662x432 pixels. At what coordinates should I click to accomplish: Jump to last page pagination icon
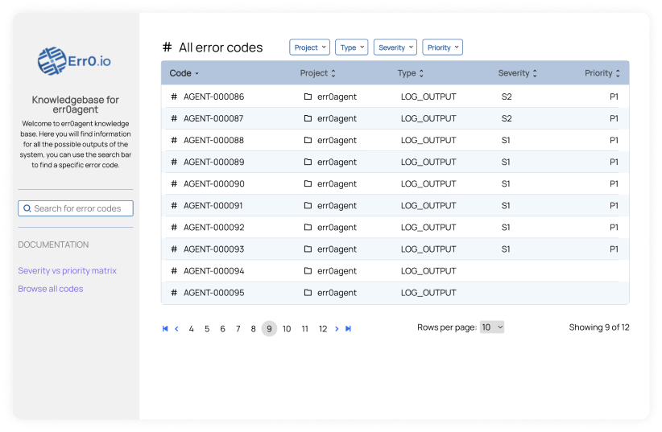coord(349,328)
